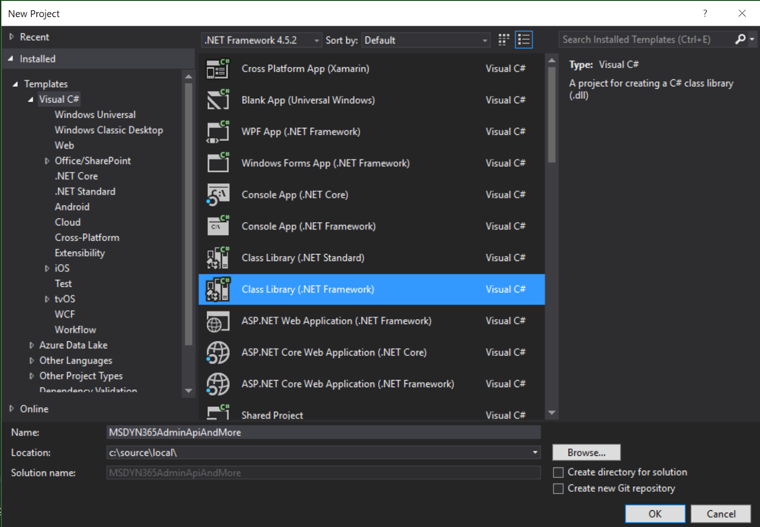Expand the Other Project Types node

coord(31,376)
